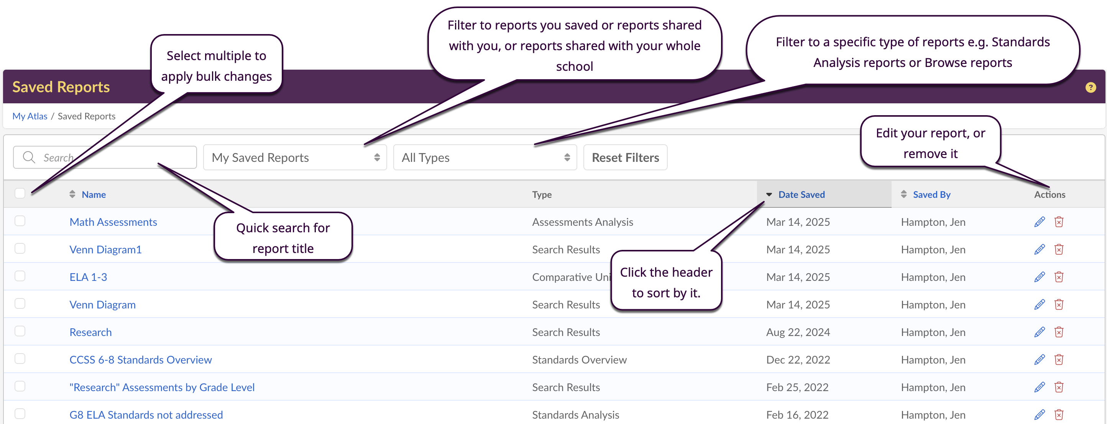Edit the ELA 1-3 report
This screenshot has width=1107, height=424.
pyautogui.click(x=1039, y=277)
